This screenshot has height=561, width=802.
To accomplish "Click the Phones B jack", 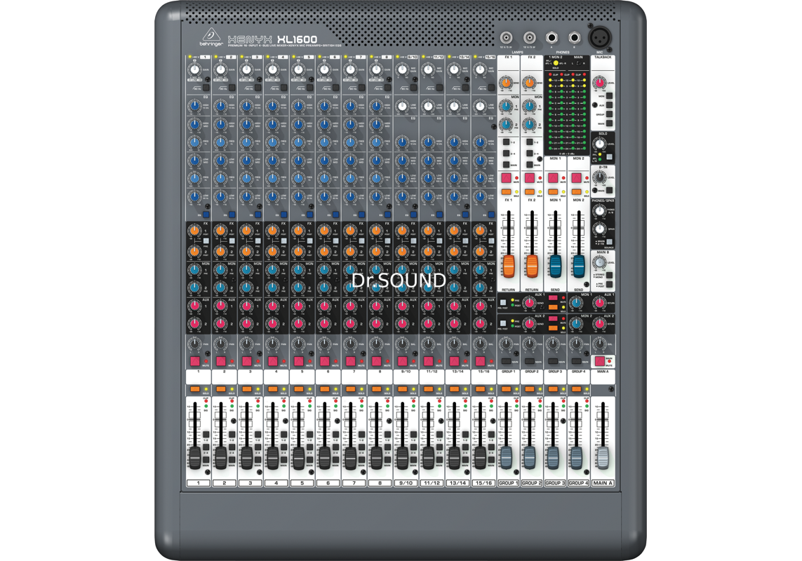I will coord(574,37).
